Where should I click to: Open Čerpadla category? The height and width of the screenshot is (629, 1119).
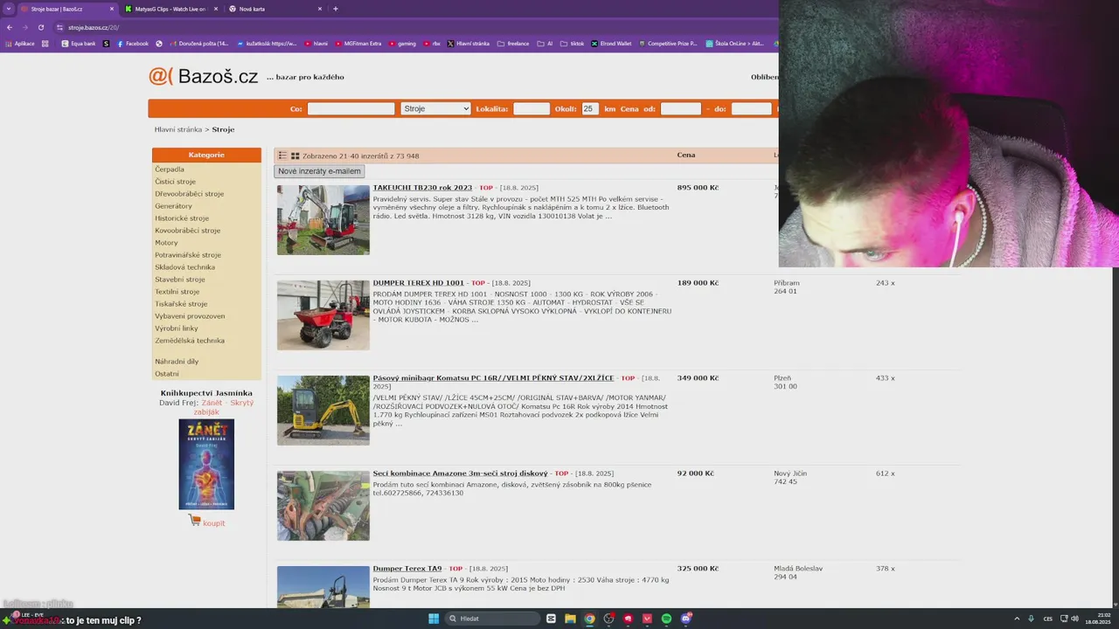(x=170, y=169)
